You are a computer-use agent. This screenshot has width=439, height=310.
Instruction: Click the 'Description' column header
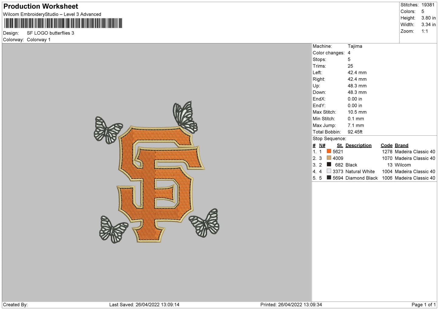coord(358,145)
